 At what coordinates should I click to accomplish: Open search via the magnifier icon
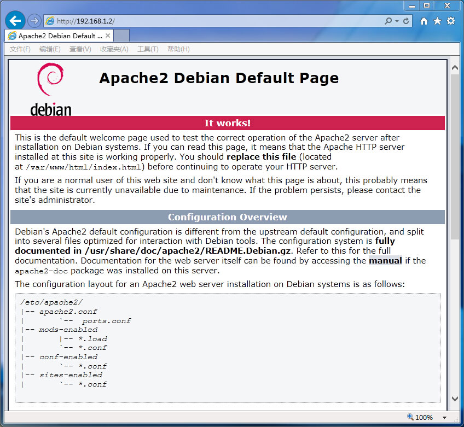pos(388,21)
